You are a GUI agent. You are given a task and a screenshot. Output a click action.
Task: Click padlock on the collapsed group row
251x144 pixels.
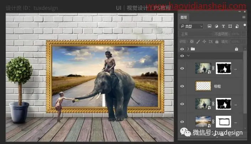tap(236, 49)
